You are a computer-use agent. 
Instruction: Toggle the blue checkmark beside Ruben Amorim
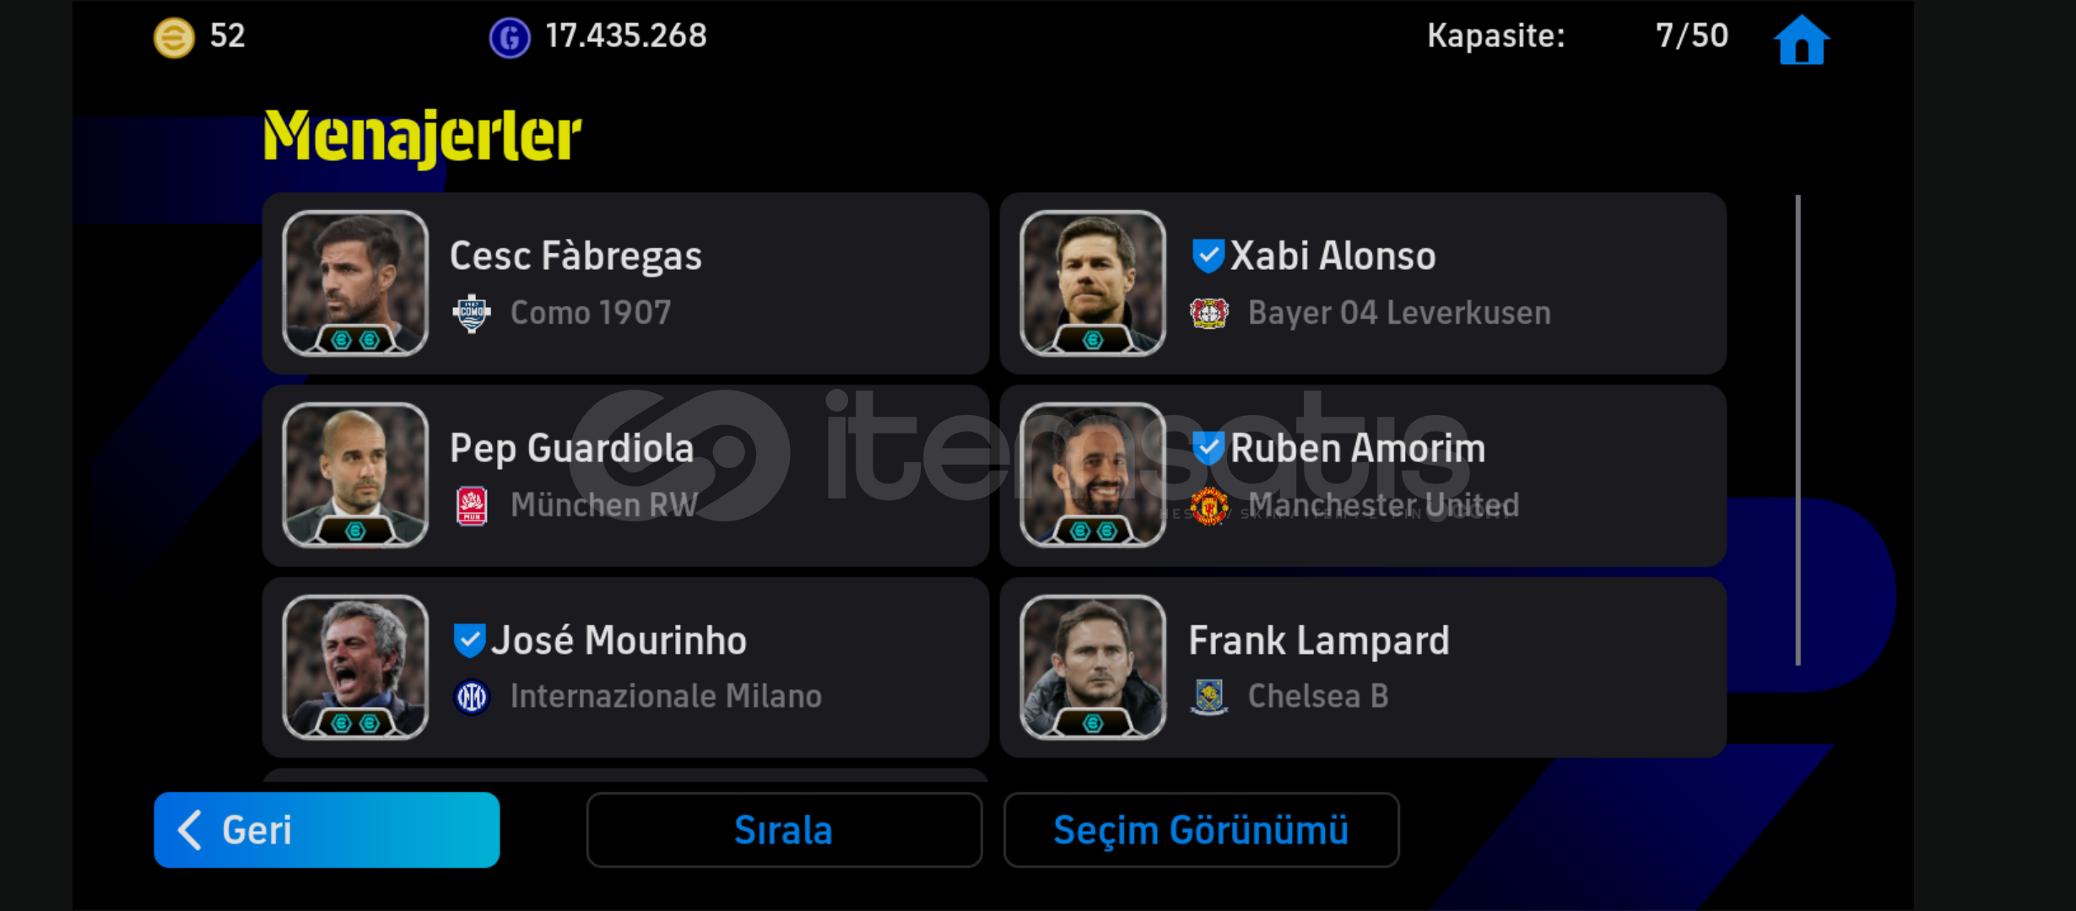[x=1208, y=448]
